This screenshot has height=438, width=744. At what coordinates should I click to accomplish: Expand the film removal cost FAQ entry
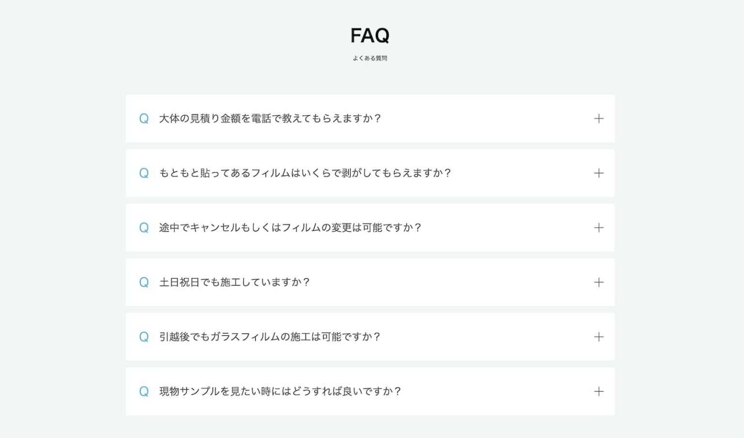click(599, 173)
